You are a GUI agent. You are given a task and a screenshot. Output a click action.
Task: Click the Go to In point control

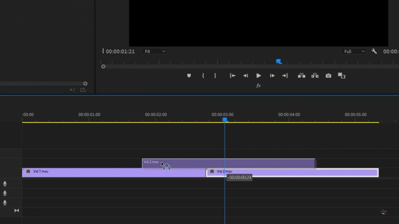point(231,75)
